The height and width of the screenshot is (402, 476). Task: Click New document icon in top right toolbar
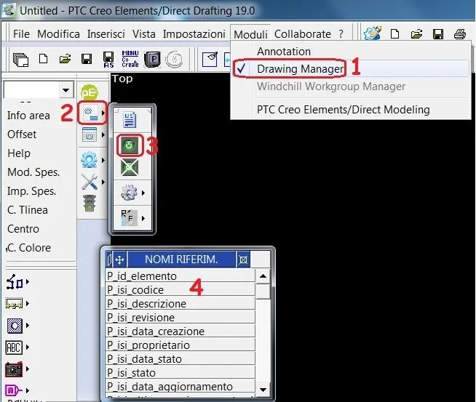pyautogui.click(x=394, y=34)
